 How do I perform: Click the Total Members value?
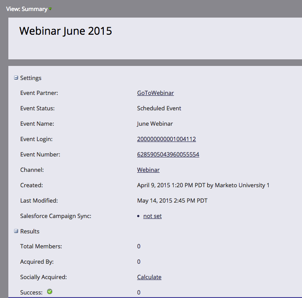138,246
